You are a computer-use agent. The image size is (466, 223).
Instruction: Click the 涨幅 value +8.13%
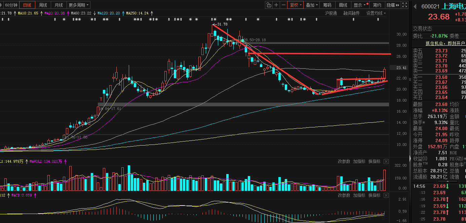click(440, 110)
